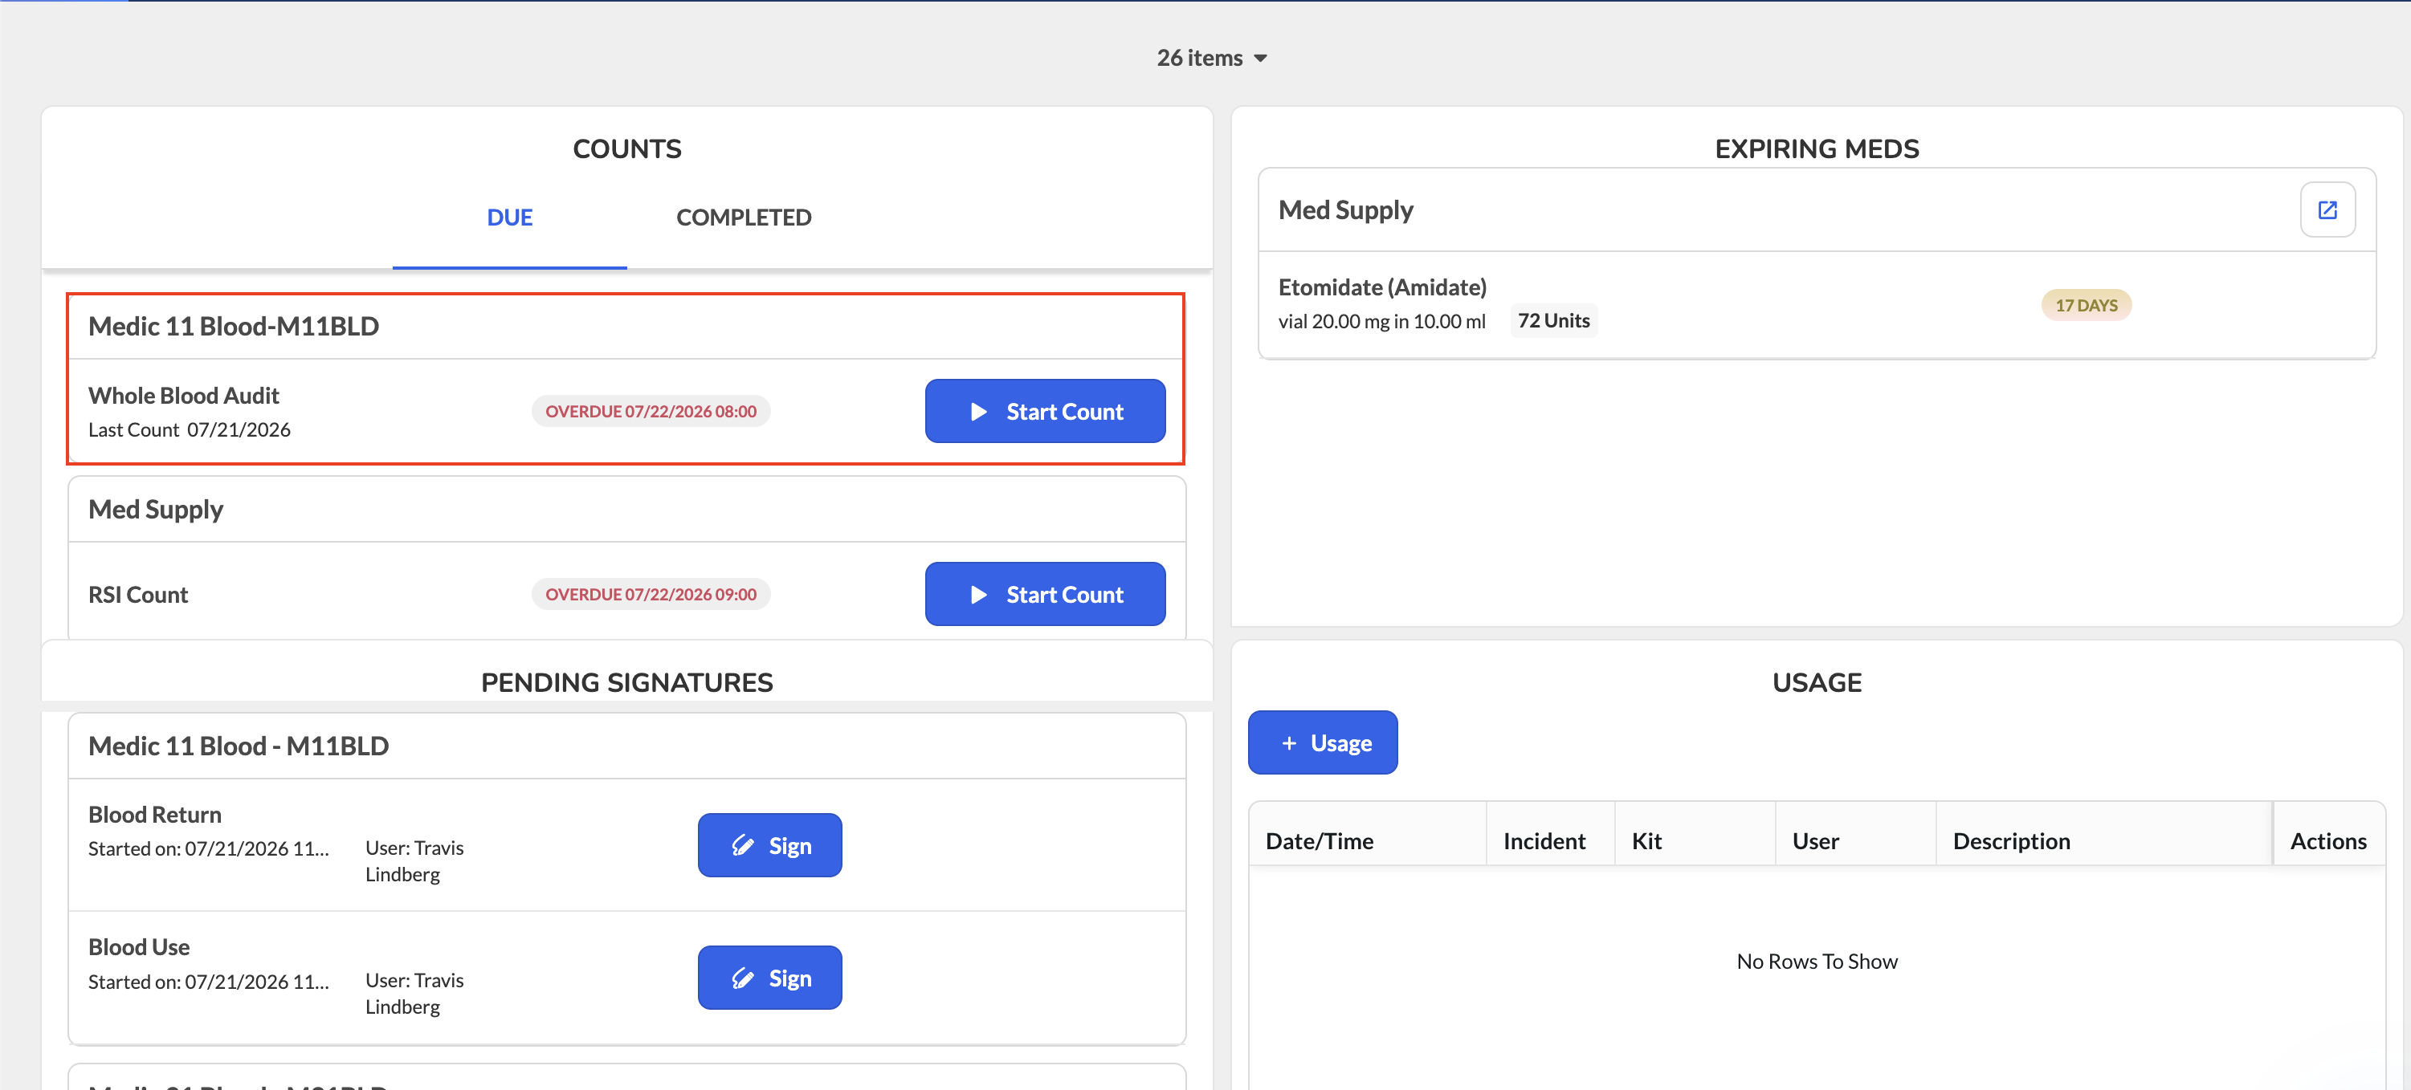Image resolution: width=2411 pixels, height=1090 pixels.
Task: Start Count for RSI Count
Action: point(1046,594)
